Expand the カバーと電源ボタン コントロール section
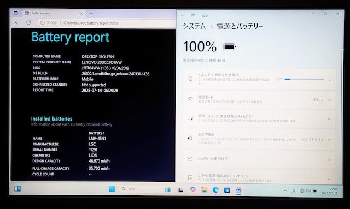 [259, 177]
